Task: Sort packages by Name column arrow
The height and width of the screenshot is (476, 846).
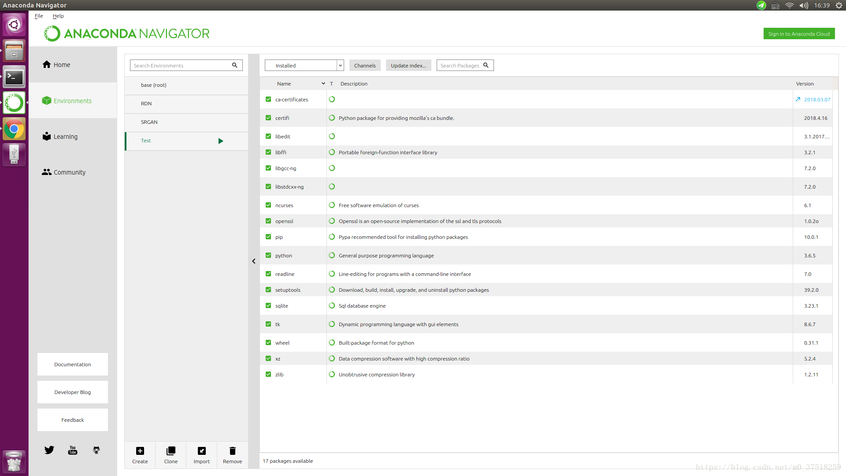Action: click(323, 83)
